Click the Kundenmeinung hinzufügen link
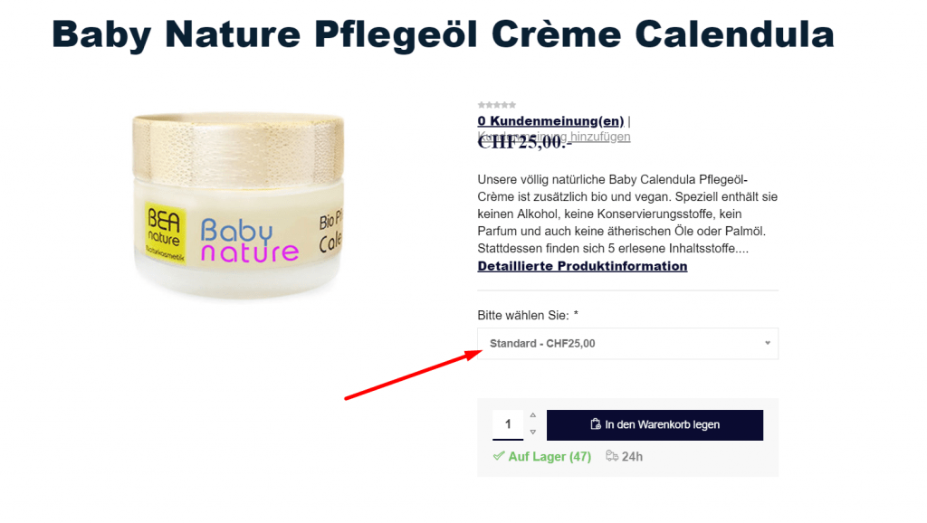 coord(554,137)
